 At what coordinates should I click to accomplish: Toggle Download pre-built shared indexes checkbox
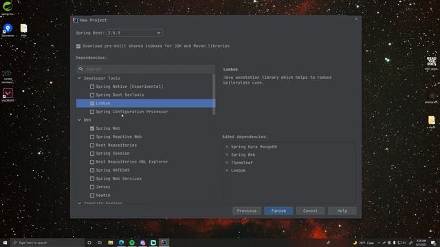(x=78, y=46)
